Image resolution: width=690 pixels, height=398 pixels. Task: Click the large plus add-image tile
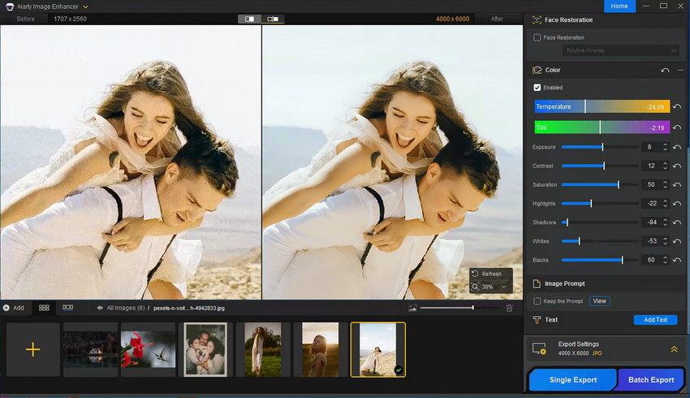point(33,349)
